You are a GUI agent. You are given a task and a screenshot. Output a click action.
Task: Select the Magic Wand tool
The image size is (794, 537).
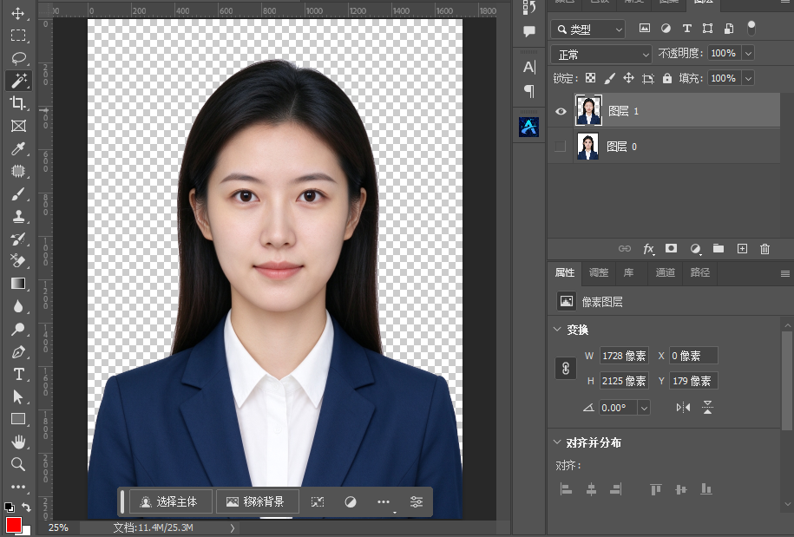coord(18,81)
